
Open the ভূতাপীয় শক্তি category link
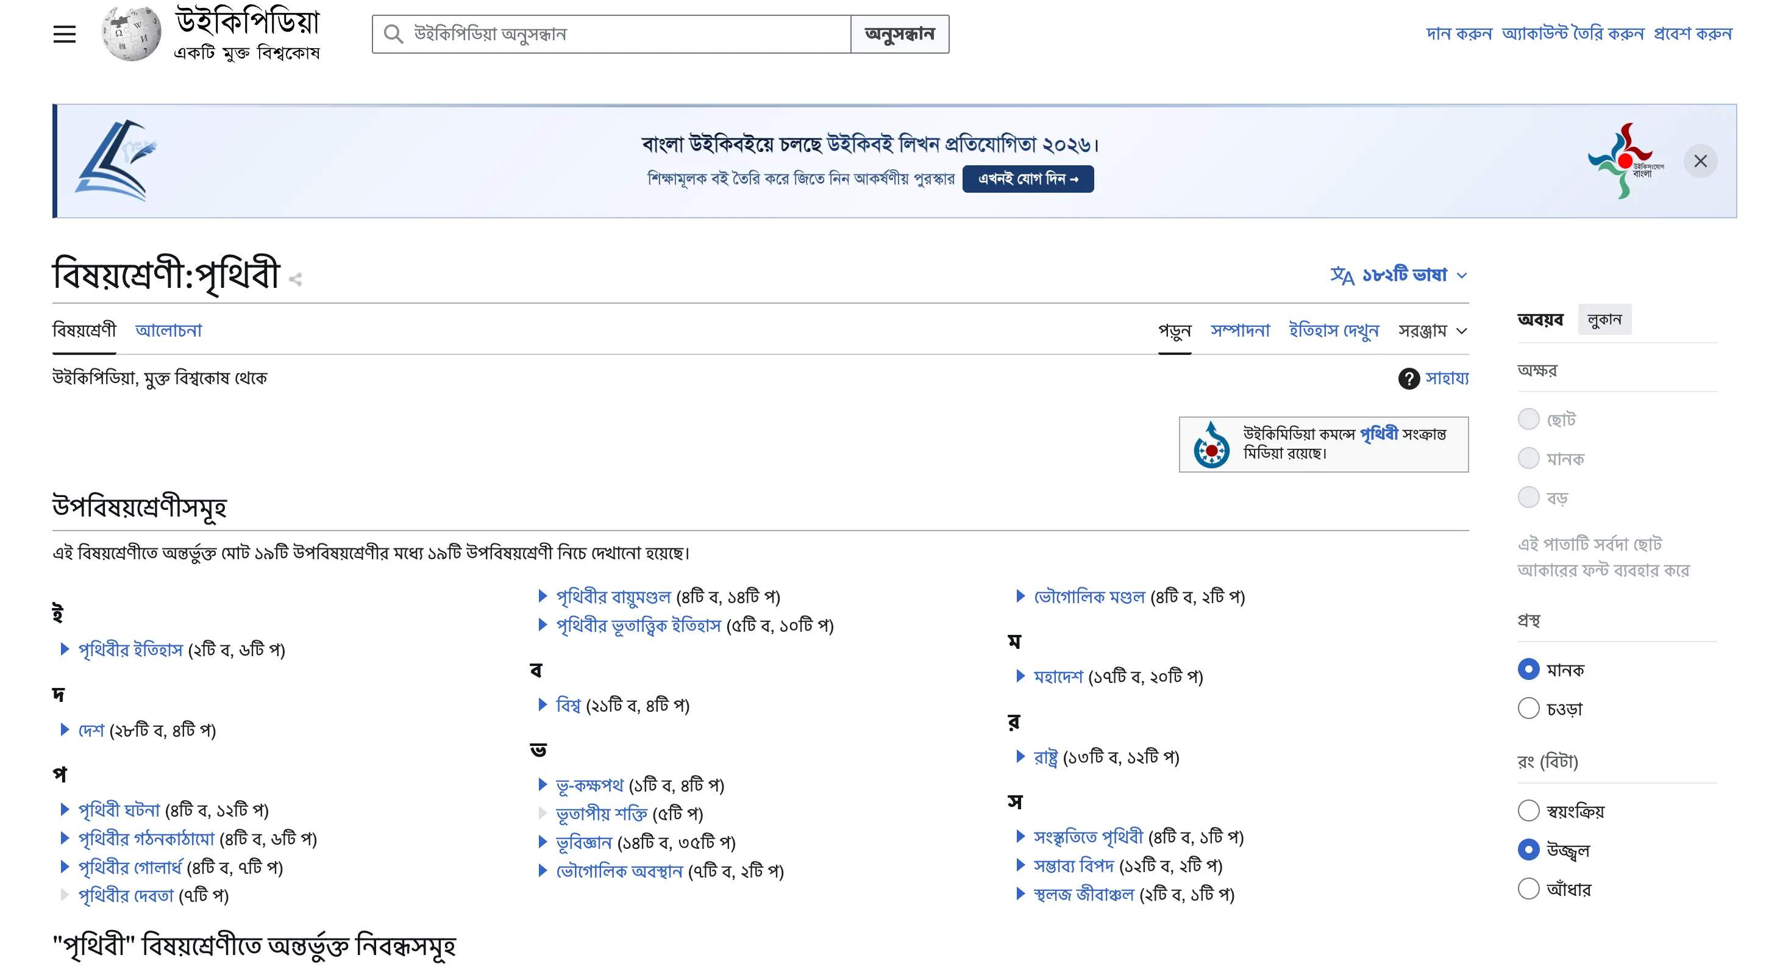[602, 814]
